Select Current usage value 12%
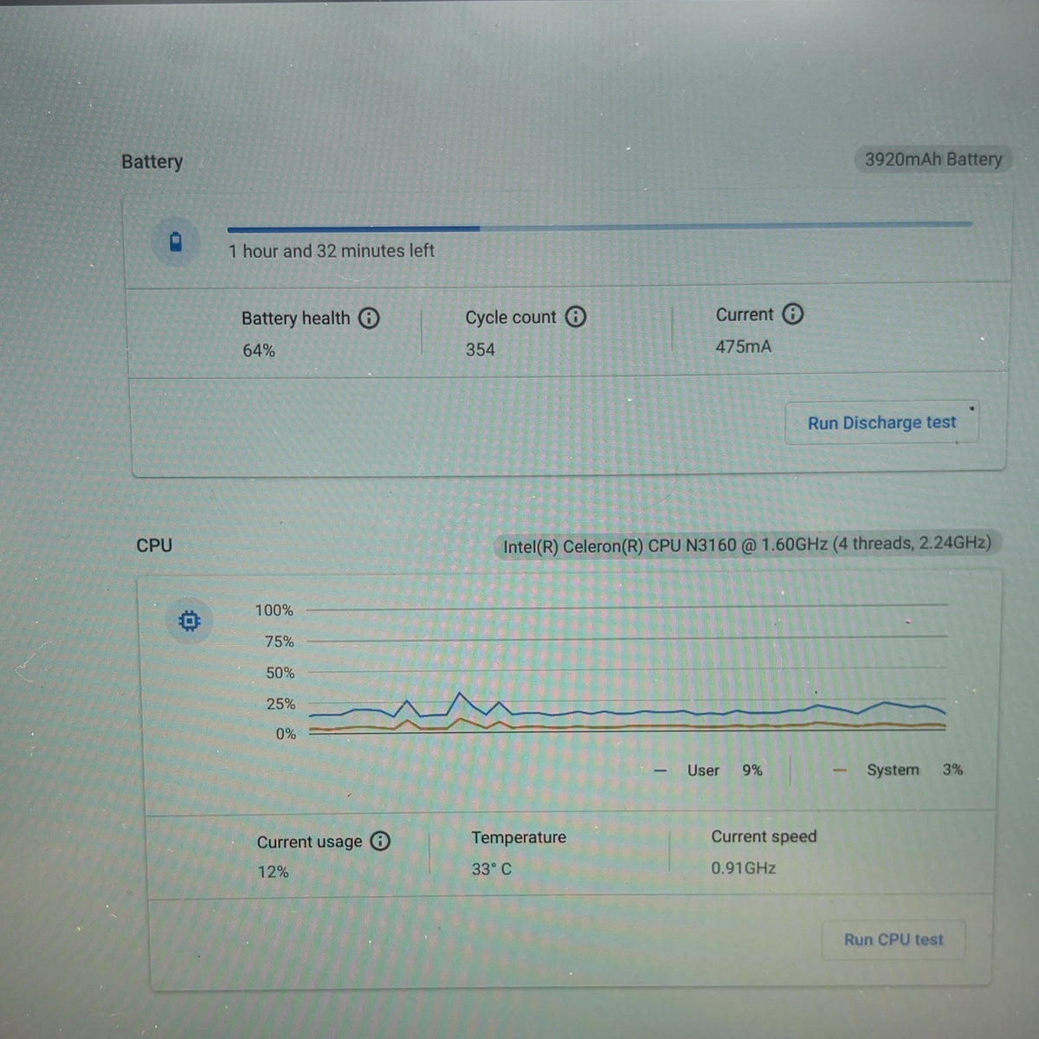The width and height of the screenshot is (1039, 1039). (274, 872)
